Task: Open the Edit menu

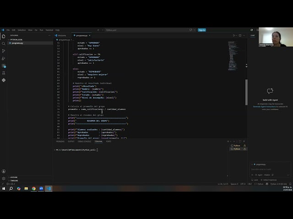Action: pyautogui.click(x=13, y=30)
